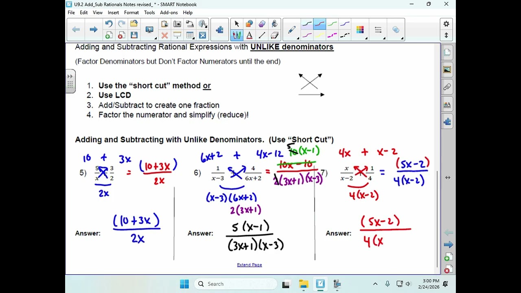Pick the green pen line style
This screenshot has width=521, height=293.
332,24
